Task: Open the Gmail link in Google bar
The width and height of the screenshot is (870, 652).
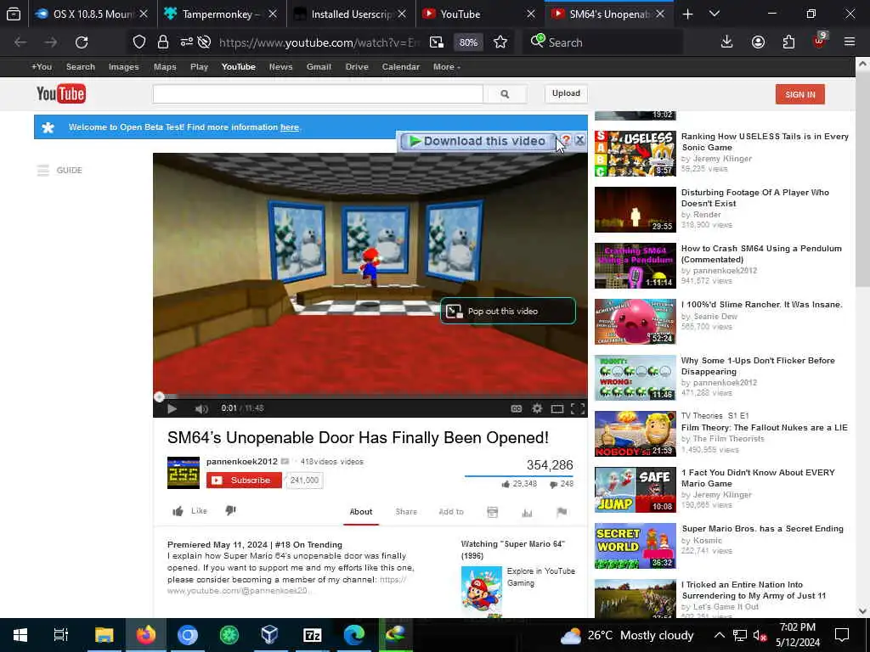Action: 319,66
